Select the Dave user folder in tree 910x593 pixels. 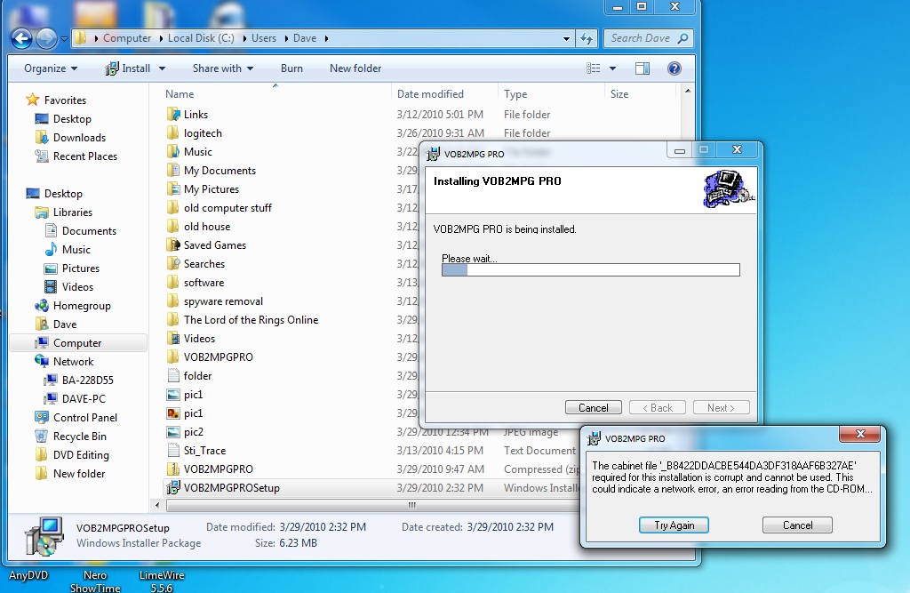click(64, 325)
